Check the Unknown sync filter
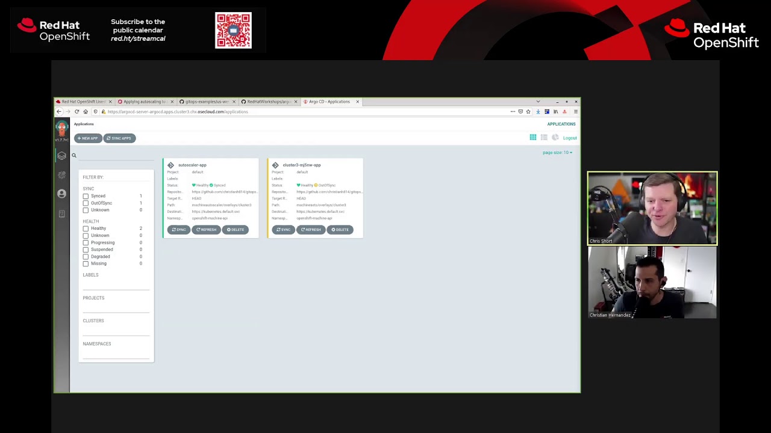The image size is (771, 433). point(86,210)
